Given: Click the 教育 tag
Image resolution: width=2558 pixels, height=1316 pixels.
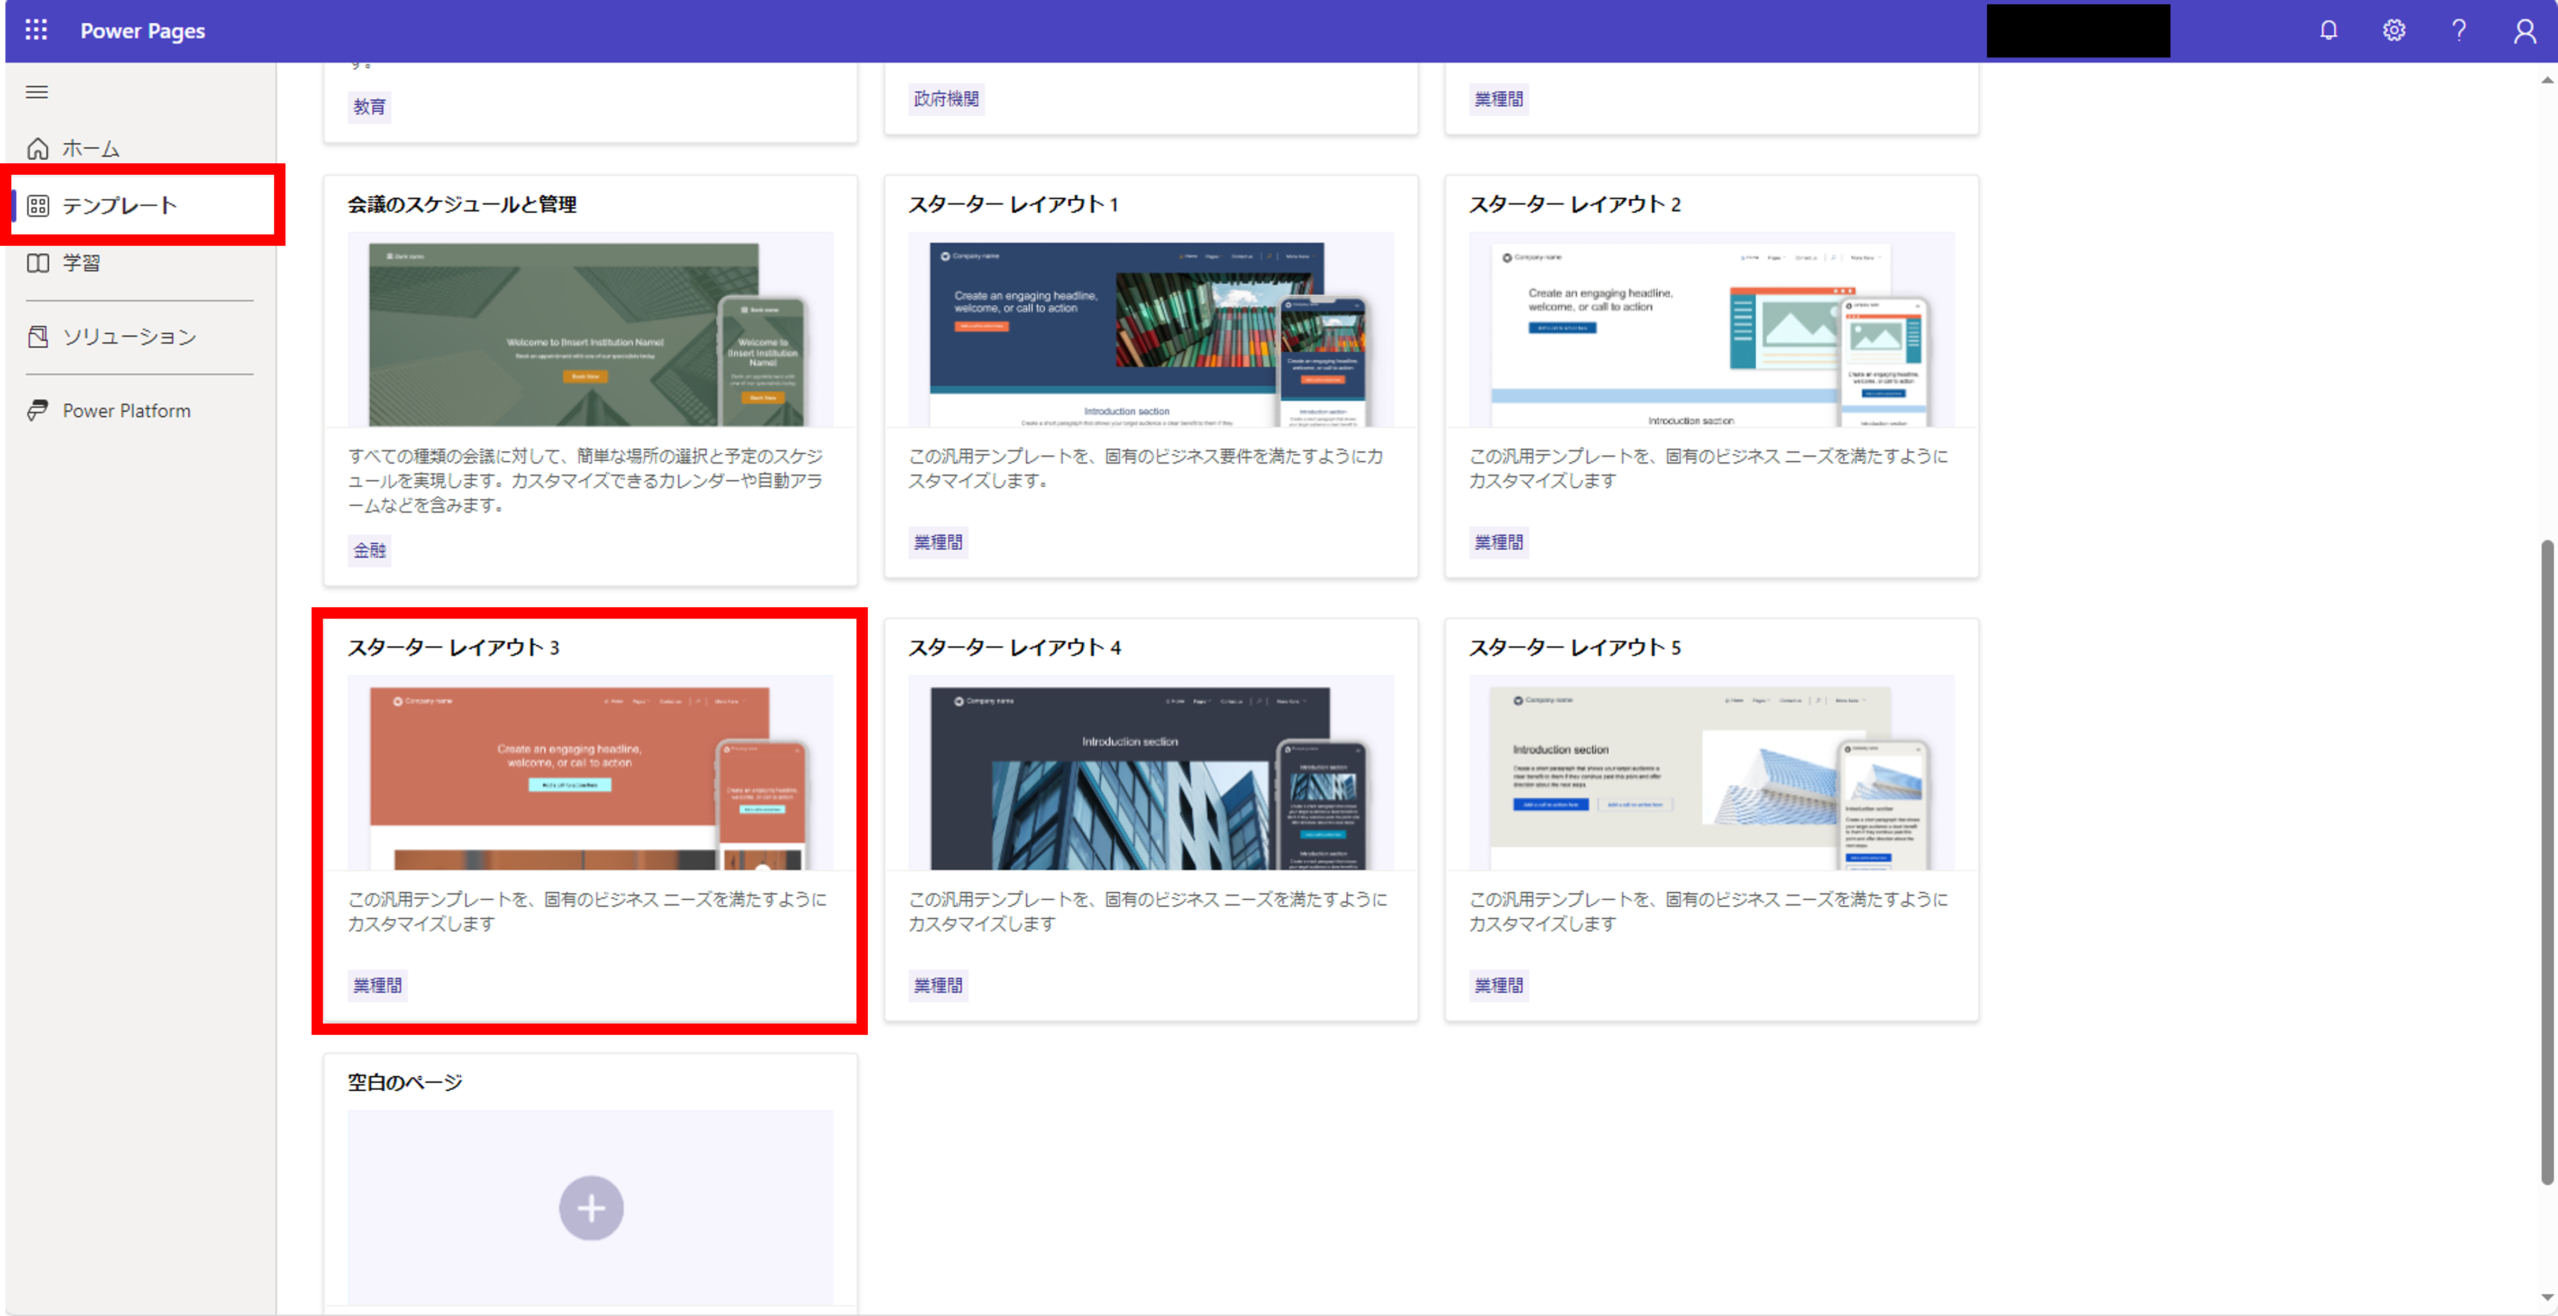Looking at the screenshot, I should click(370, 106).
